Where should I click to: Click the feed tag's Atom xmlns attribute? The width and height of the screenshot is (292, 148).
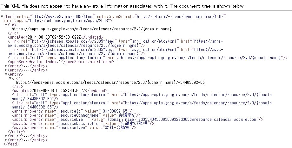coord(56,16)
